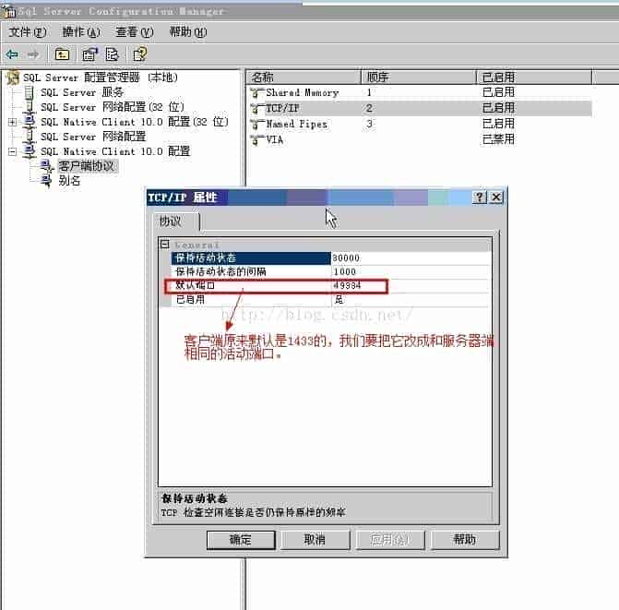Click the 保持活动状态的间隔 value 1000
The width and height of the screenshot is (619, 610).
pyautogui.click(x=411, y=271)
